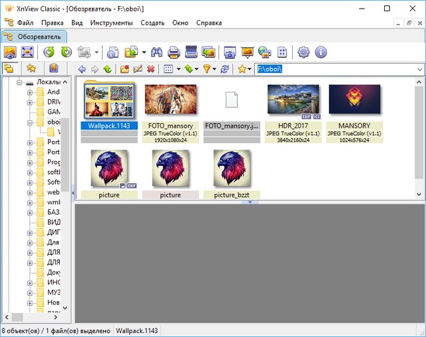The height and width of the screenshot is (337, 426).
Task: Open the Вид menu
Action: [77, 23]
